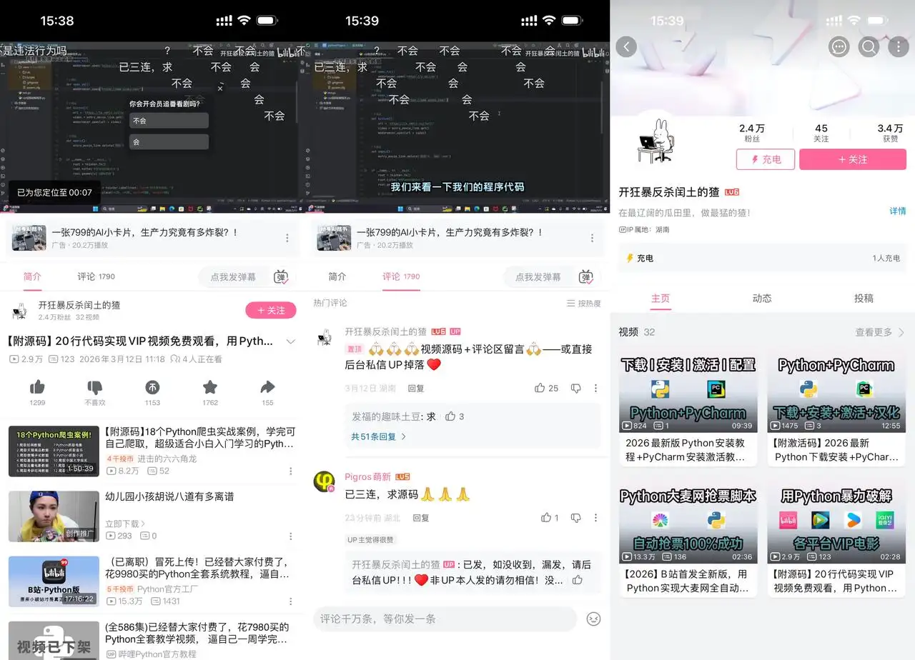
Task: Toggle danmaku switch on the middle comment page
Action: [586, 277]
